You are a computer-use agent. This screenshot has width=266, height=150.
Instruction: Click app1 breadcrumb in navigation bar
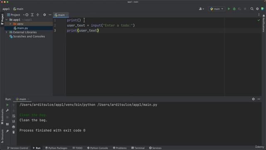click(x=6, y=9)
